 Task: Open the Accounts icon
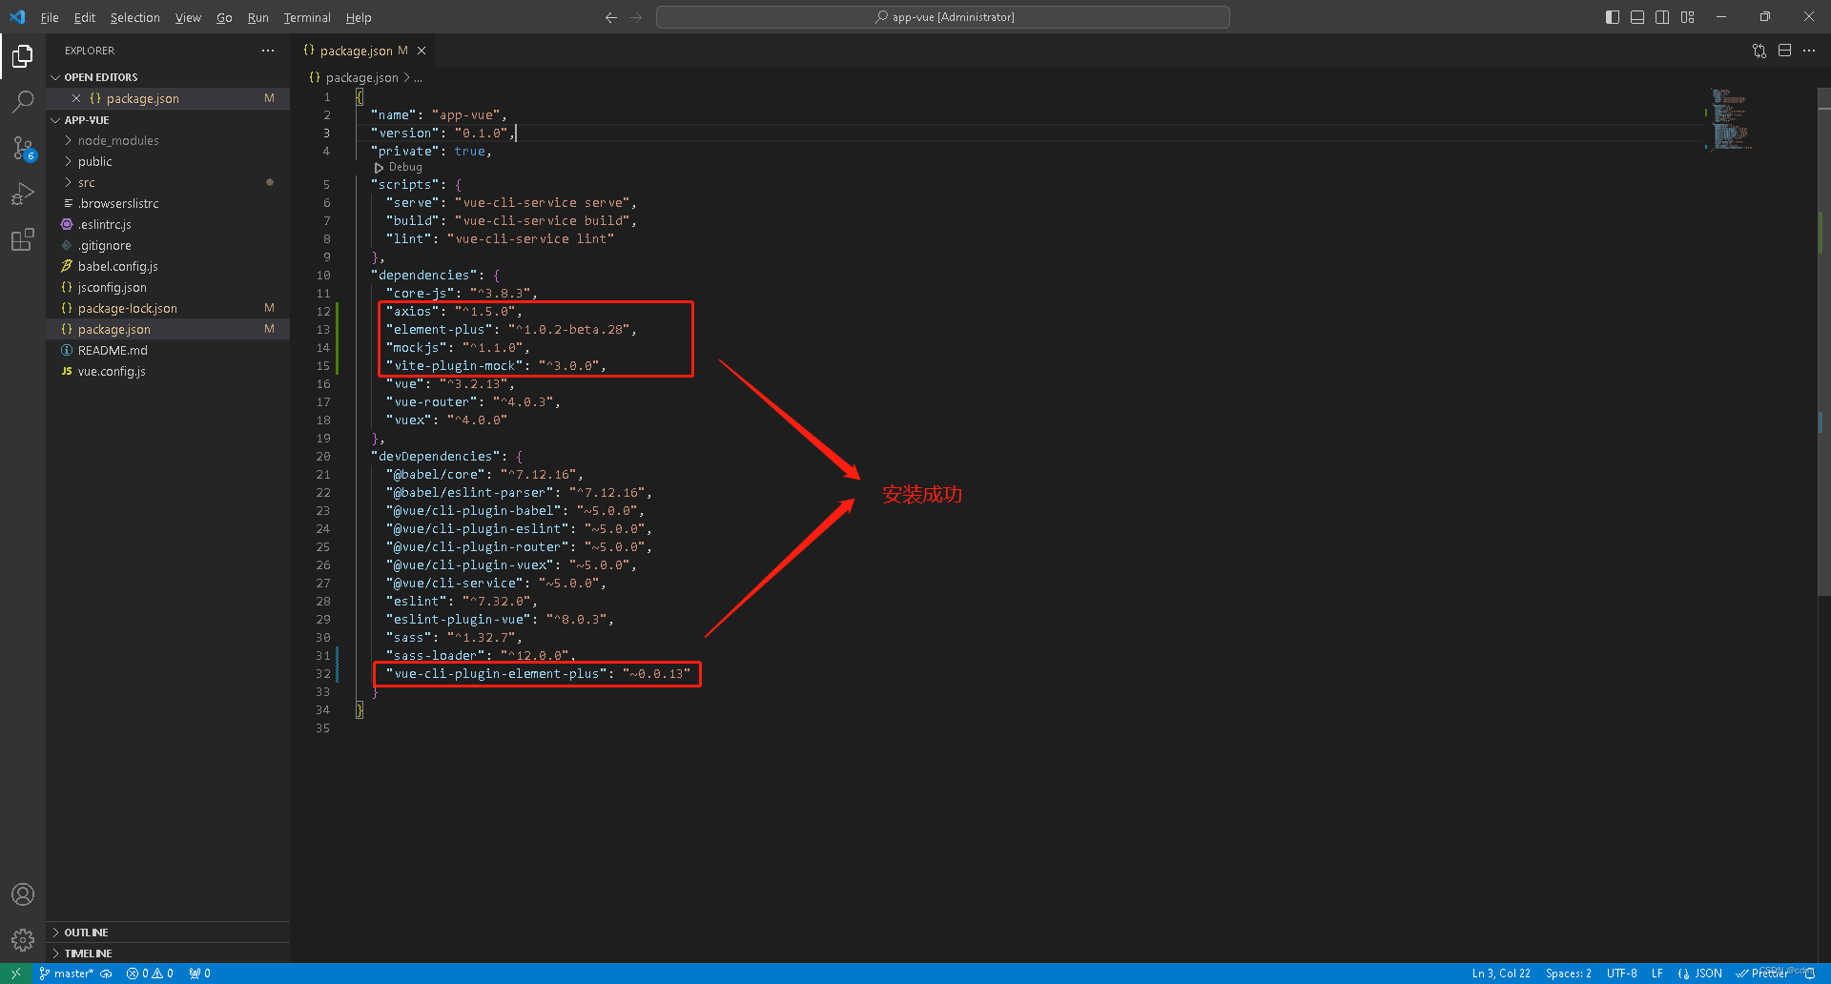tap(23, 894)
